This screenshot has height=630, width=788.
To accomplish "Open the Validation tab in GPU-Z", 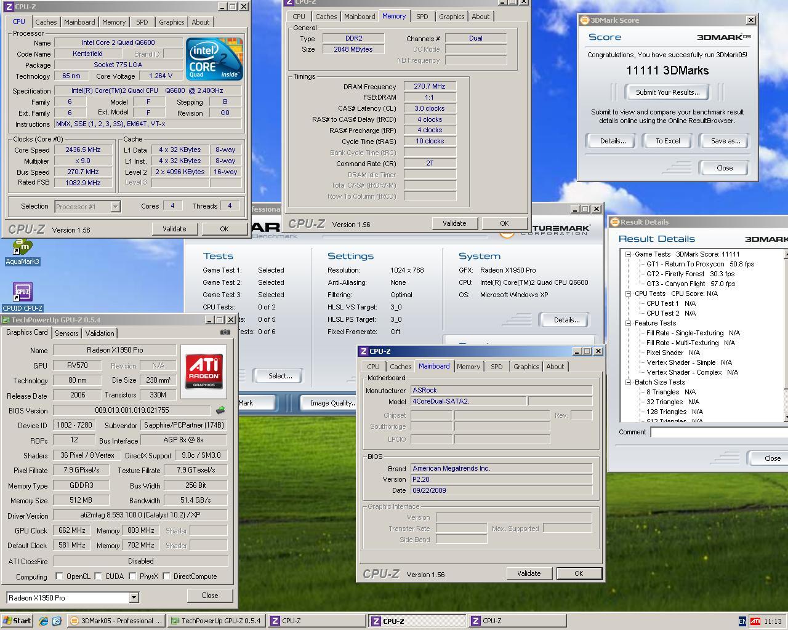I will coord(100,333).
